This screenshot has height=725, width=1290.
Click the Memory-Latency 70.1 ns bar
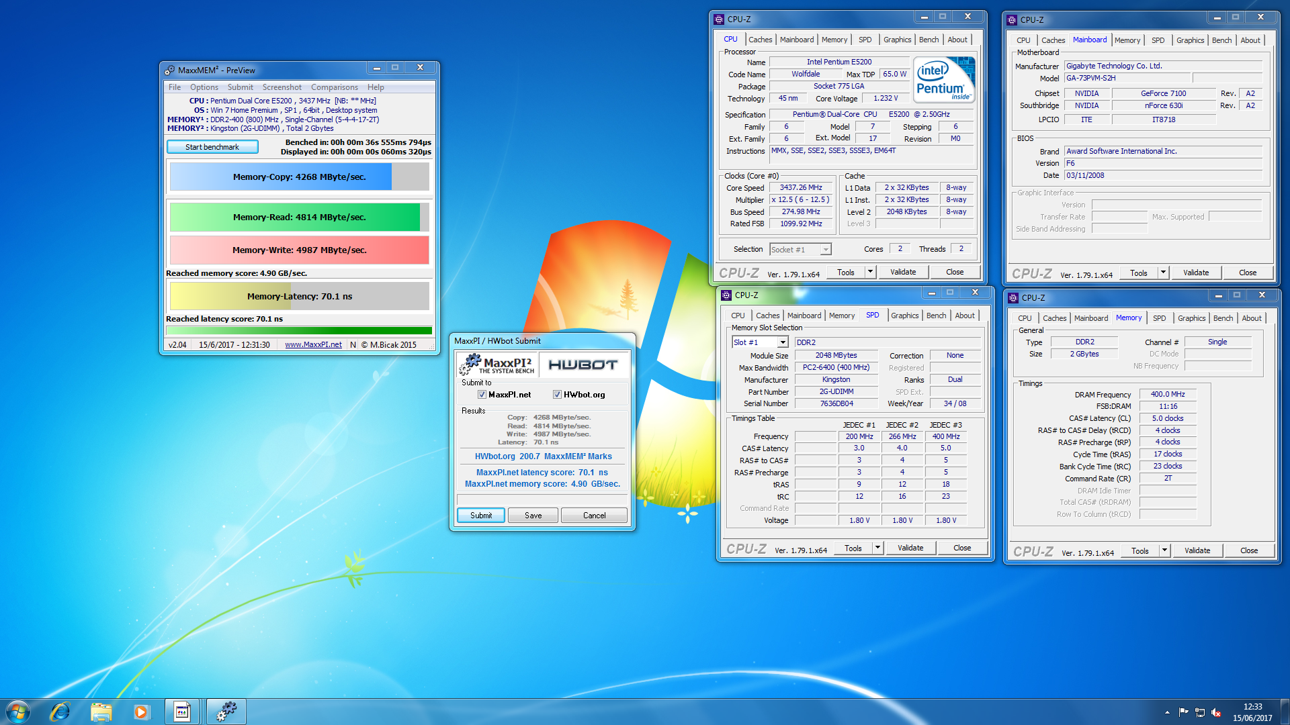pyautogui.click(x=300, y=296)
